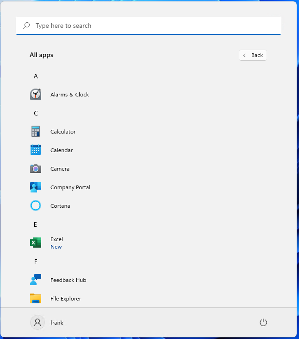The height and width of the screenshot is (339, 299).
Task: Open the File Explorer folder icon
Action: tap(36, 298)
